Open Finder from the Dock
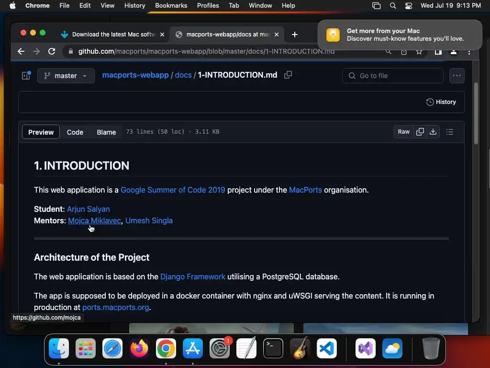This screenshot has height=368, width=490. pyautogui.click(x=59, y=348)
